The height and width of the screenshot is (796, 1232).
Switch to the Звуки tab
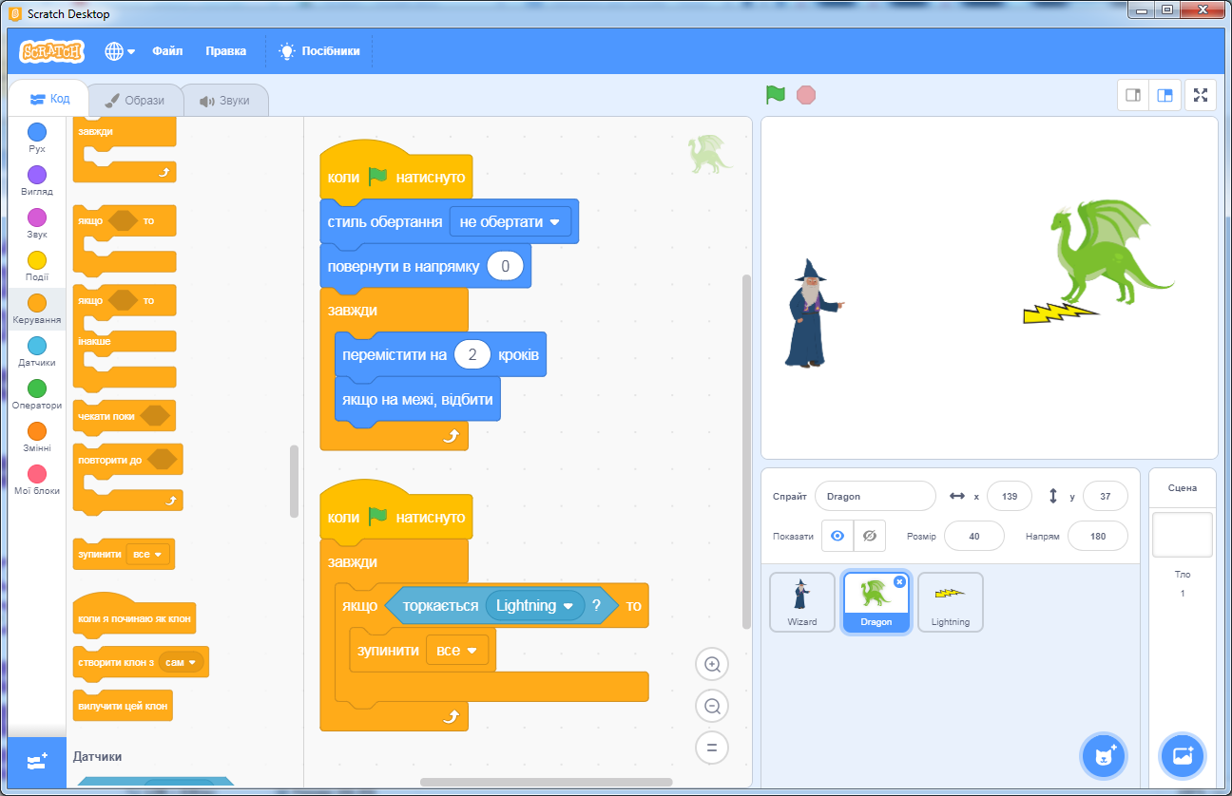(224, 101)
